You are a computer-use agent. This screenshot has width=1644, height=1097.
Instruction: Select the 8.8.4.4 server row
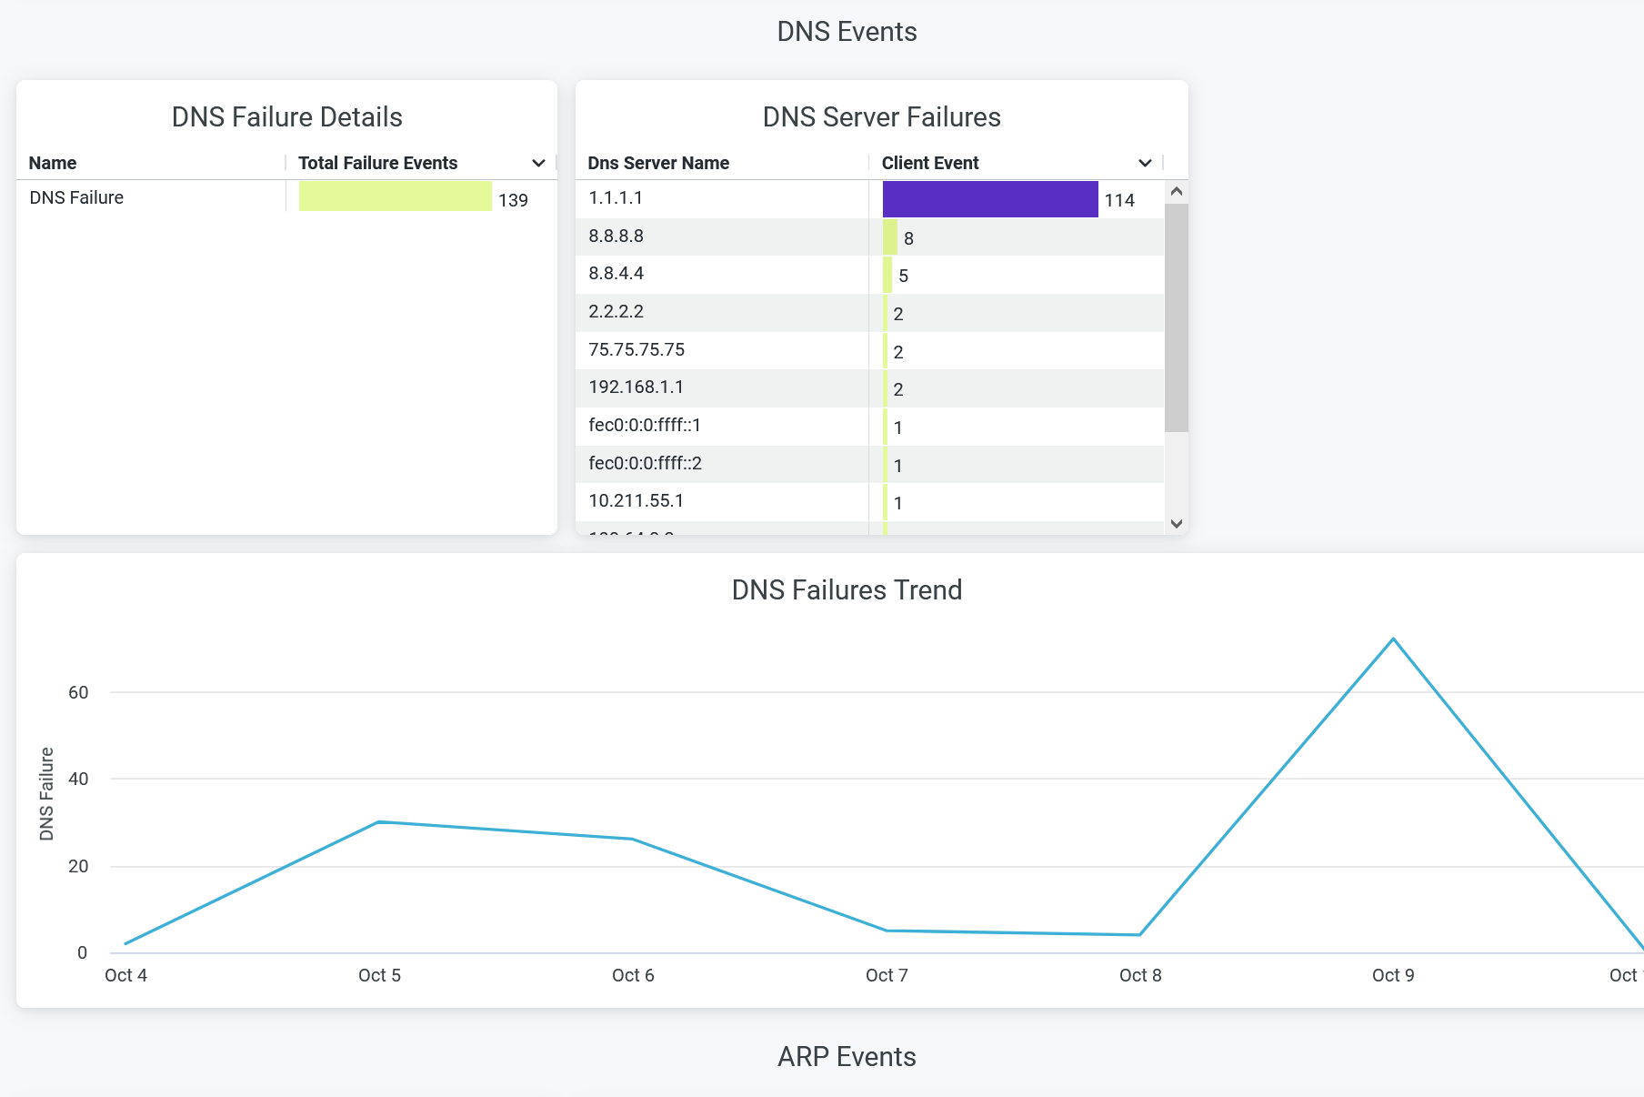point(616,274)
